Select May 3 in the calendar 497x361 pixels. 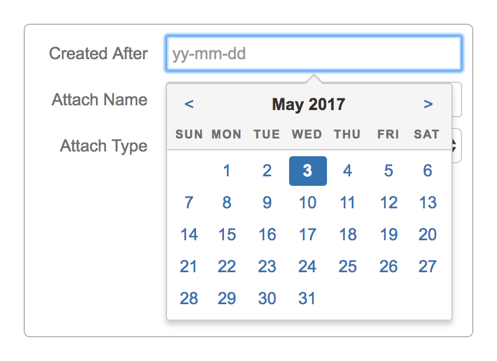pyautogui.click(x=307, y=170)
